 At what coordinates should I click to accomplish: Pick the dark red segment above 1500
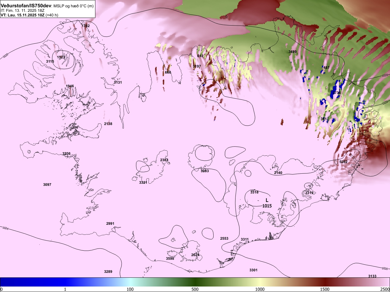(x=325, y=282)
